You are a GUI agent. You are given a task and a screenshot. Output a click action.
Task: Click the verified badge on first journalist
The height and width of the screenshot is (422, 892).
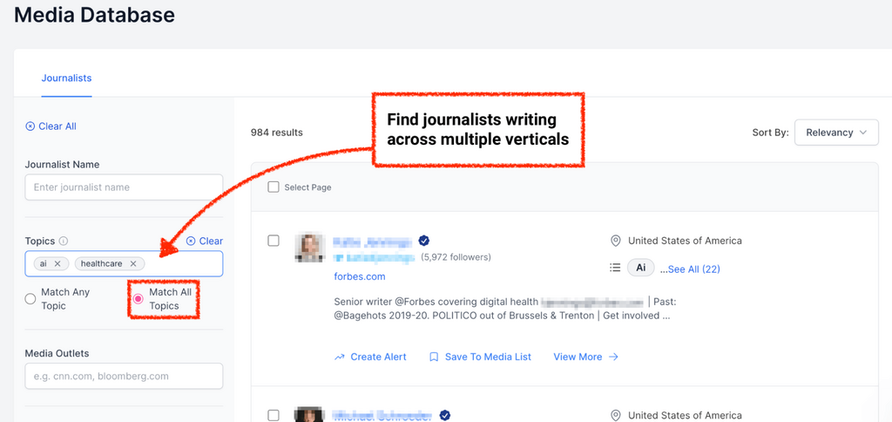coord(424,241)
